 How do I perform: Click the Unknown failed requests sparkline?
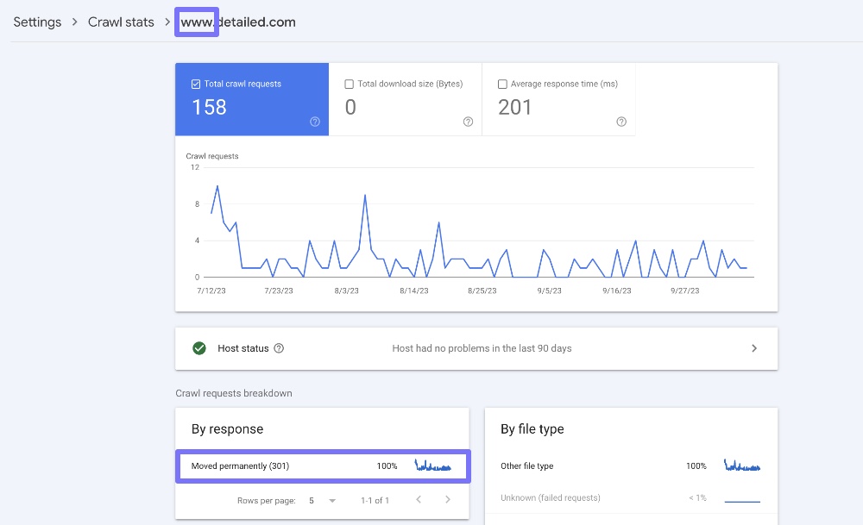(x=742, y=501)
